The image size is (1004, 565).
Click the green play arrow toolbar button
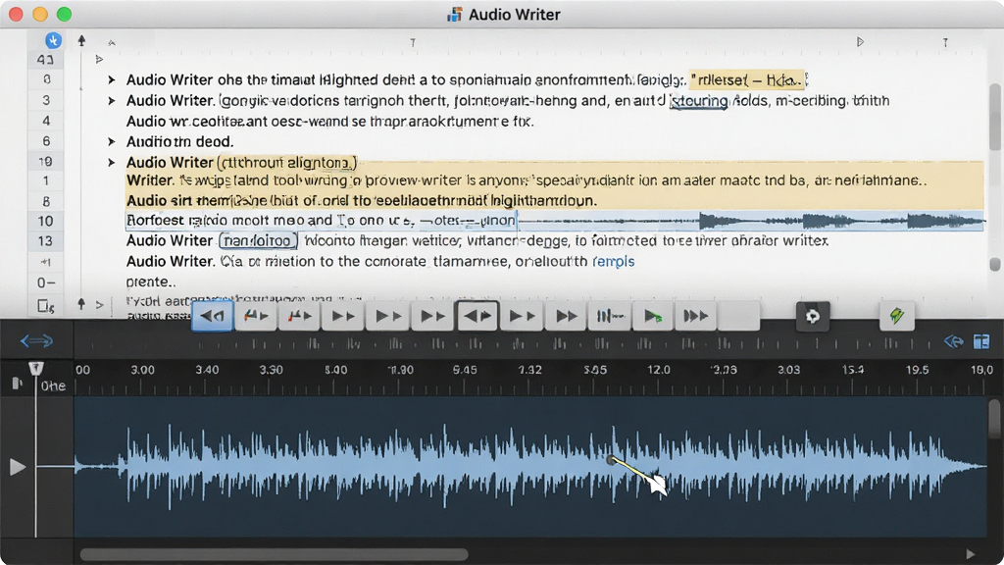click(x=653, y=316)
